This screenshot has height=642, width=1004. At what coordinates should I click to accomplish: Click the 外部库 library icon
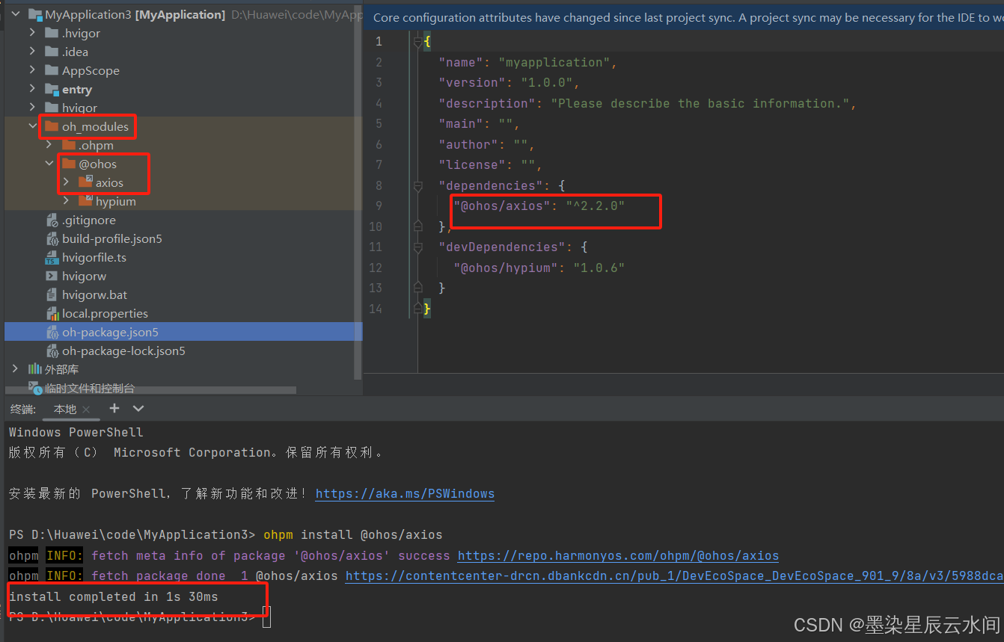pos(34,369)
